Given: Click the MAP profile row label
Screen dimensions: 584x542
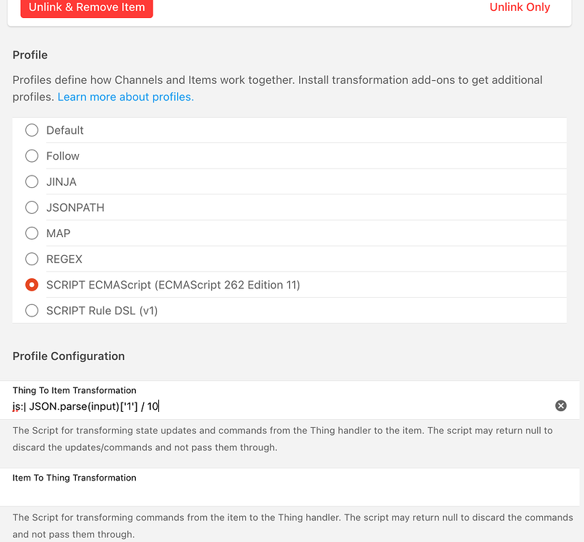Looking at the screenshot, I should [59, 233].
